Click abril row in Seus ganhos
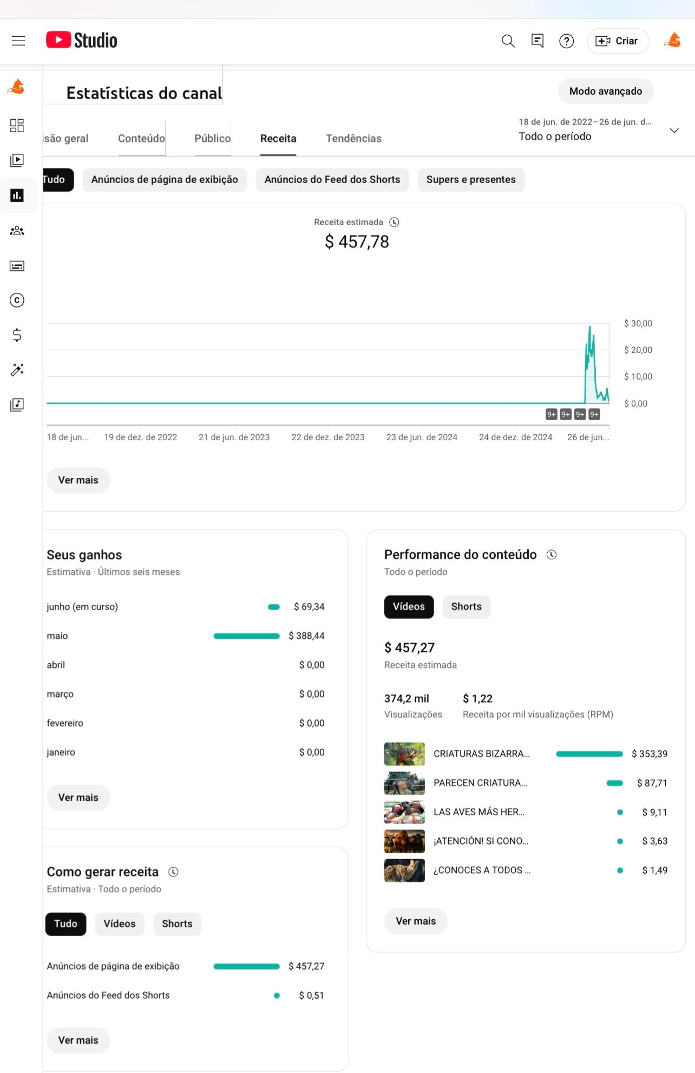695x1073 pixels. 186,665
